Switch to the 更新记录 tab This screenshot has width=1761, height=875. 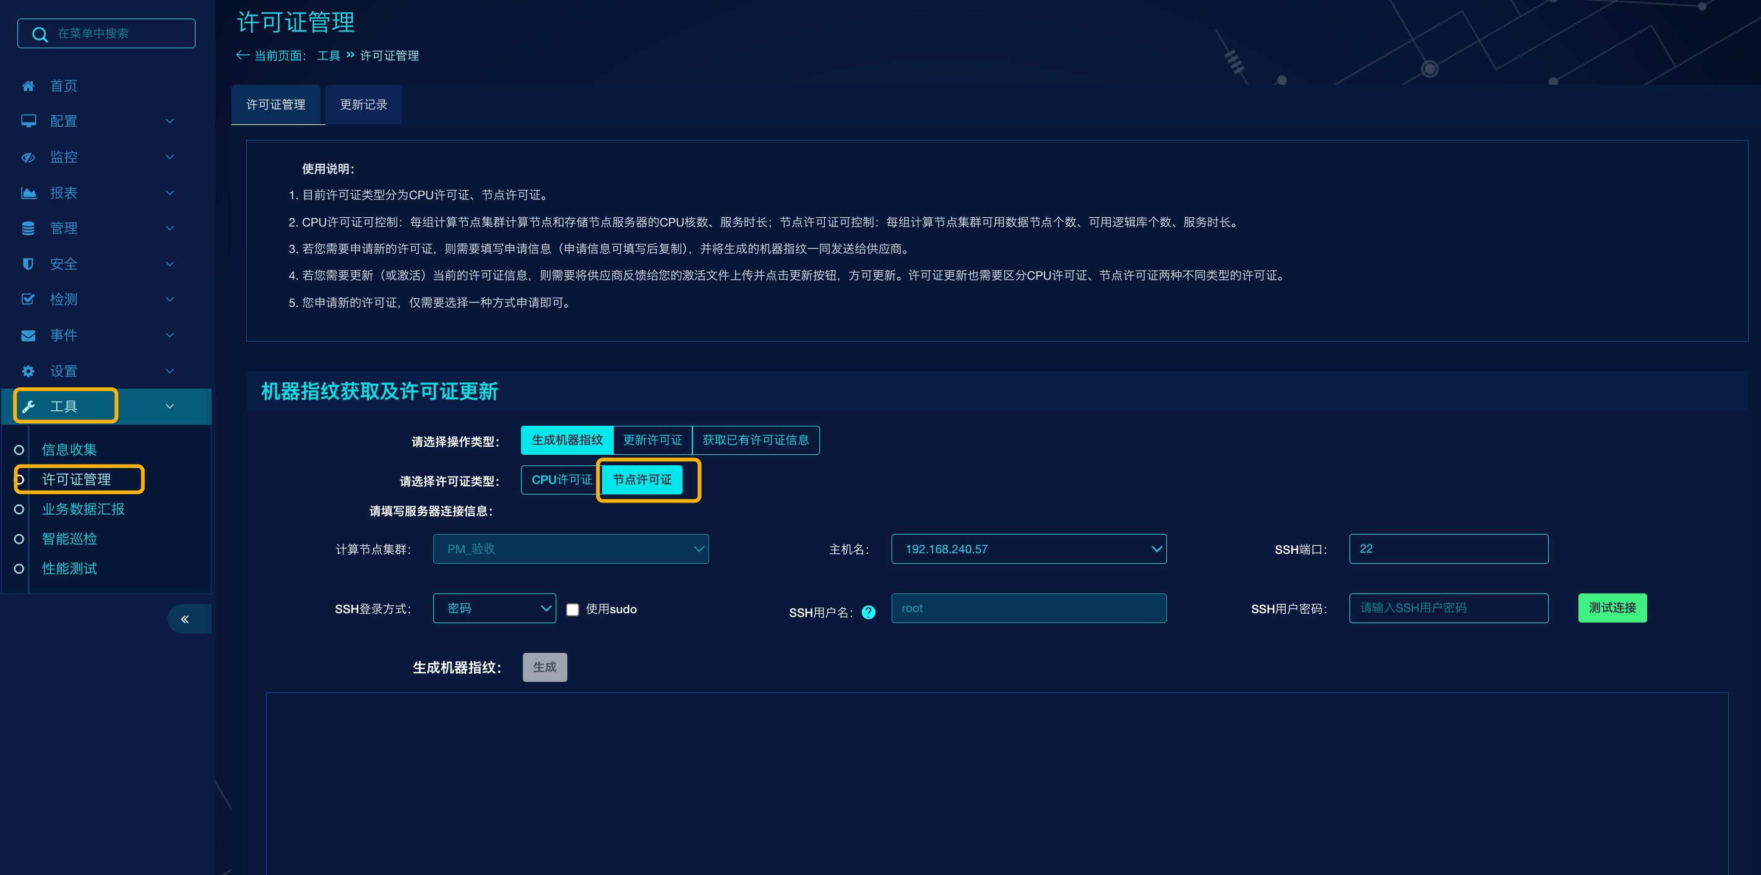363,105
